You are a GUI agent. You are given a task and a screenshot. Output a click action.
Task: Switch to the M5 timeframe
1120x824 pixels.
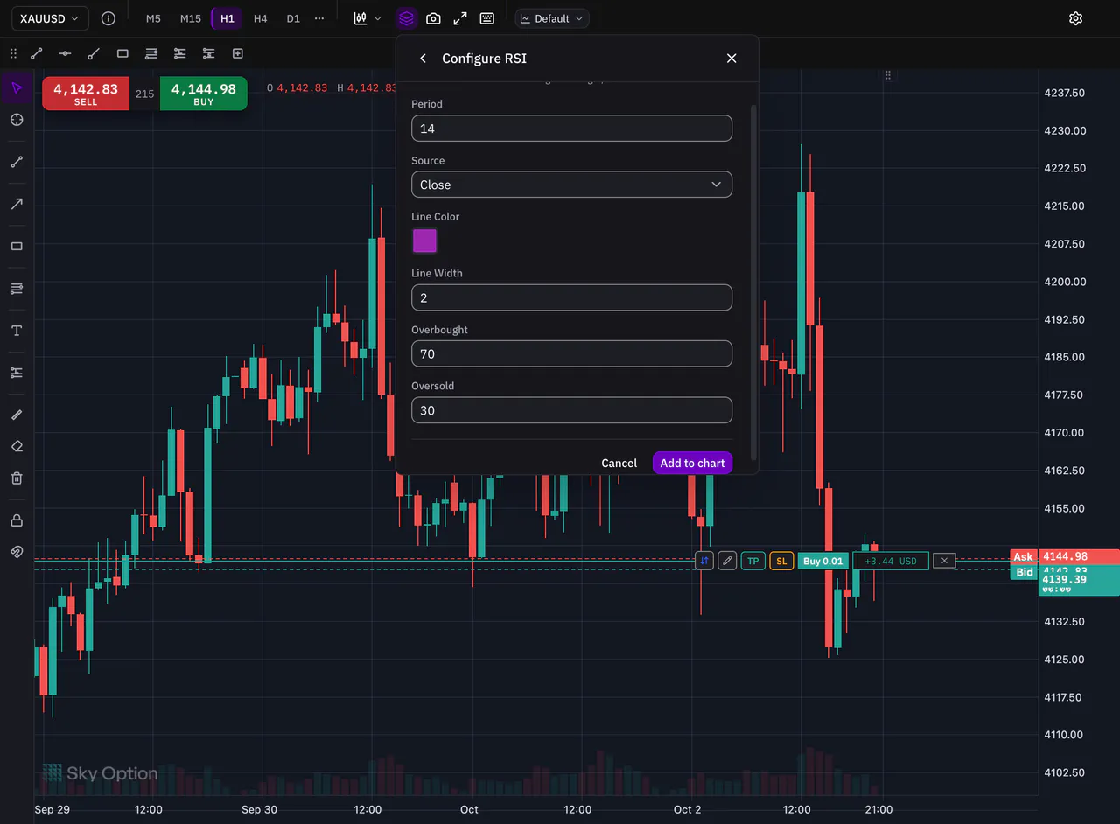pyautogui.click(x=153, y=18)
